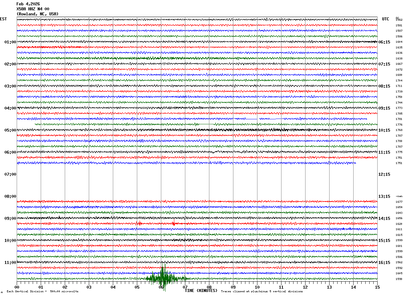Click the TIME (MINUTES) axis label
Screen dimensions: 404x296
coord(201,291)
